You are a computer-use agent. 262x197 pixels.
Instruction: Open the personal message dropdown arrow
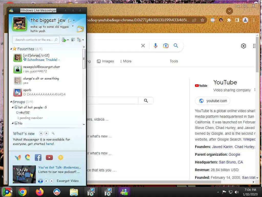pyautogui.click(x=73, y=26)
